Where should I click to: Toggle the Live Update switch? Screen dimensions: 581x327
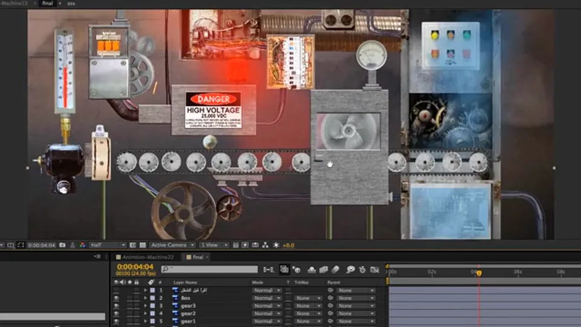284,269
